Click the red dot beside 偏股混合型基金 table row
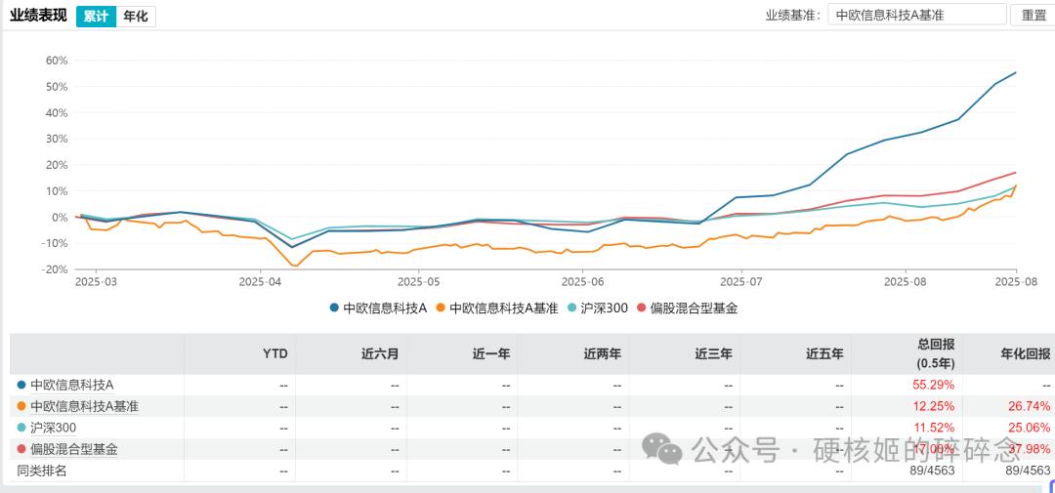The height and width of the screenshot is (493, 1055). coord(21,449)
